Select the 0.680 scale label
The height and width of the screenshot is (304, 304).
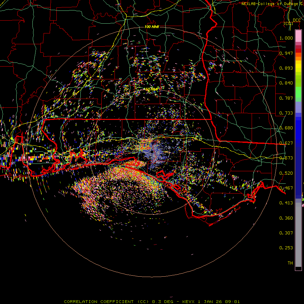click(286, 128)
